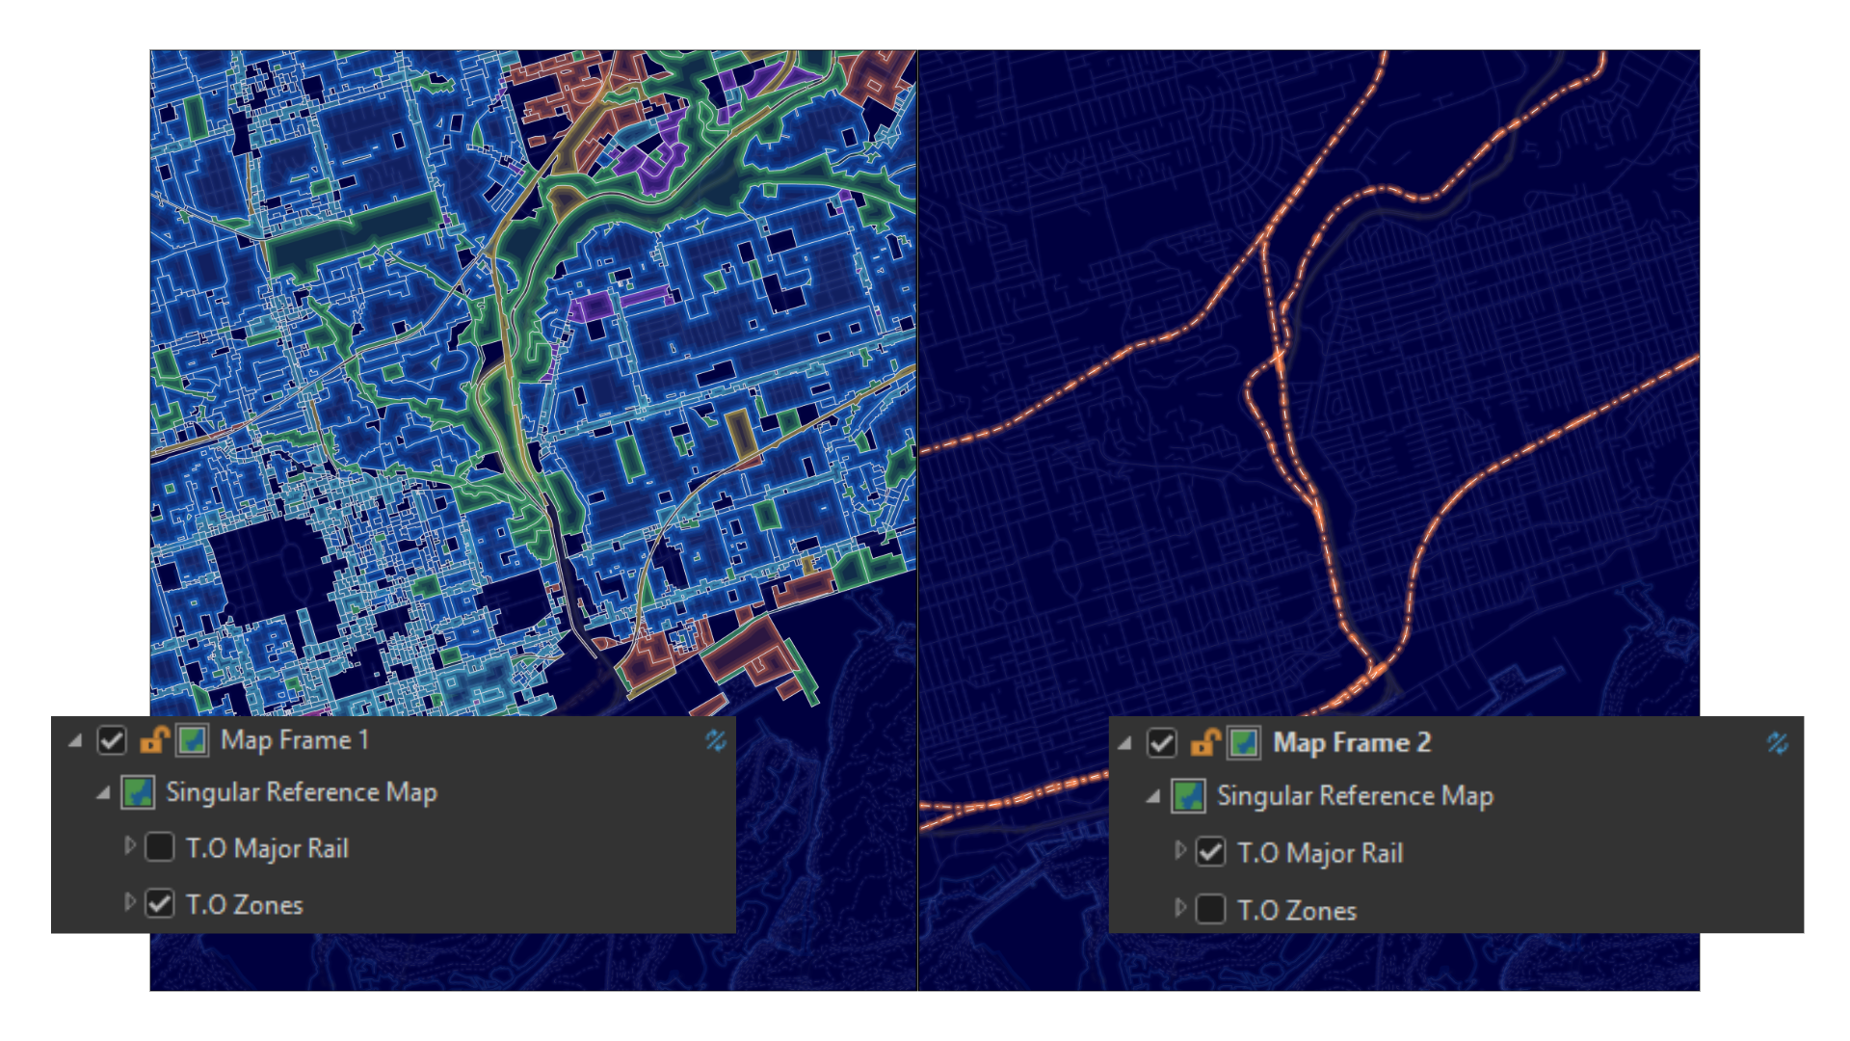Image resolution: width=1850 pixels, height=1041 pixels.
Task: Expand T.O Zones under Map Frame 1
Action: coord(129,902)
